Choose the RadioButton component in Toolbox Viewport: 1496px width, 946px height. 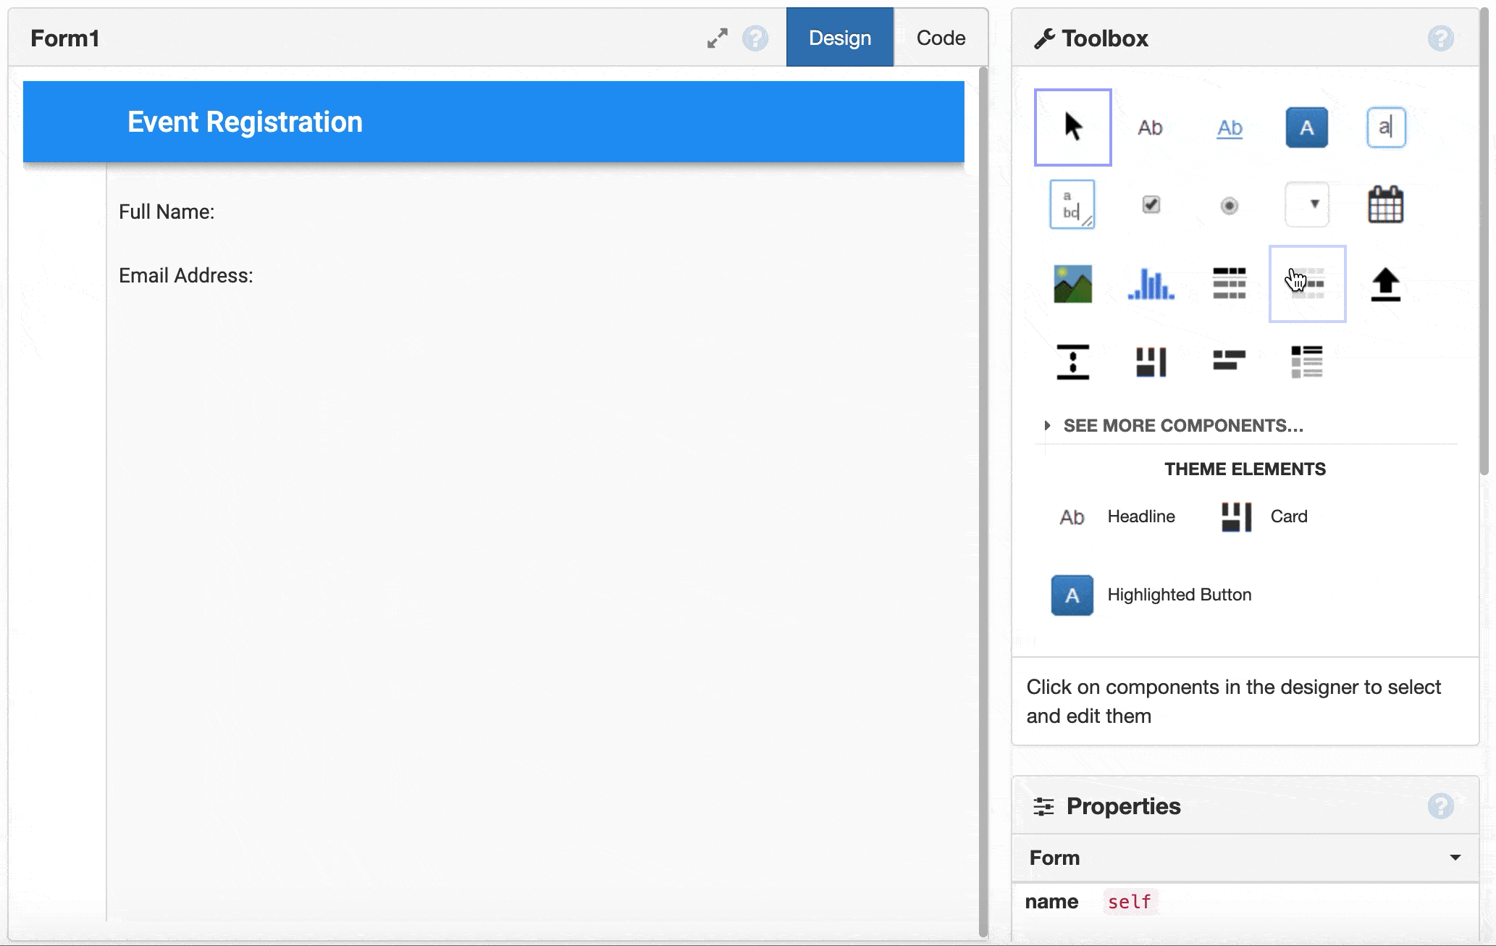1229,206
